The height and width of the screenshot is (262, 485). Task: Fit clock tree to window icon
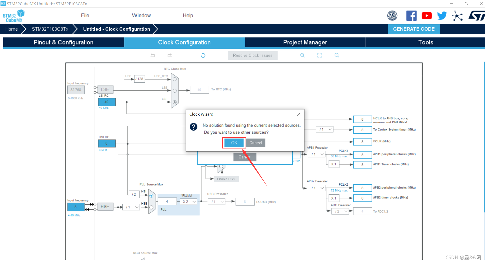coord(320,55)
